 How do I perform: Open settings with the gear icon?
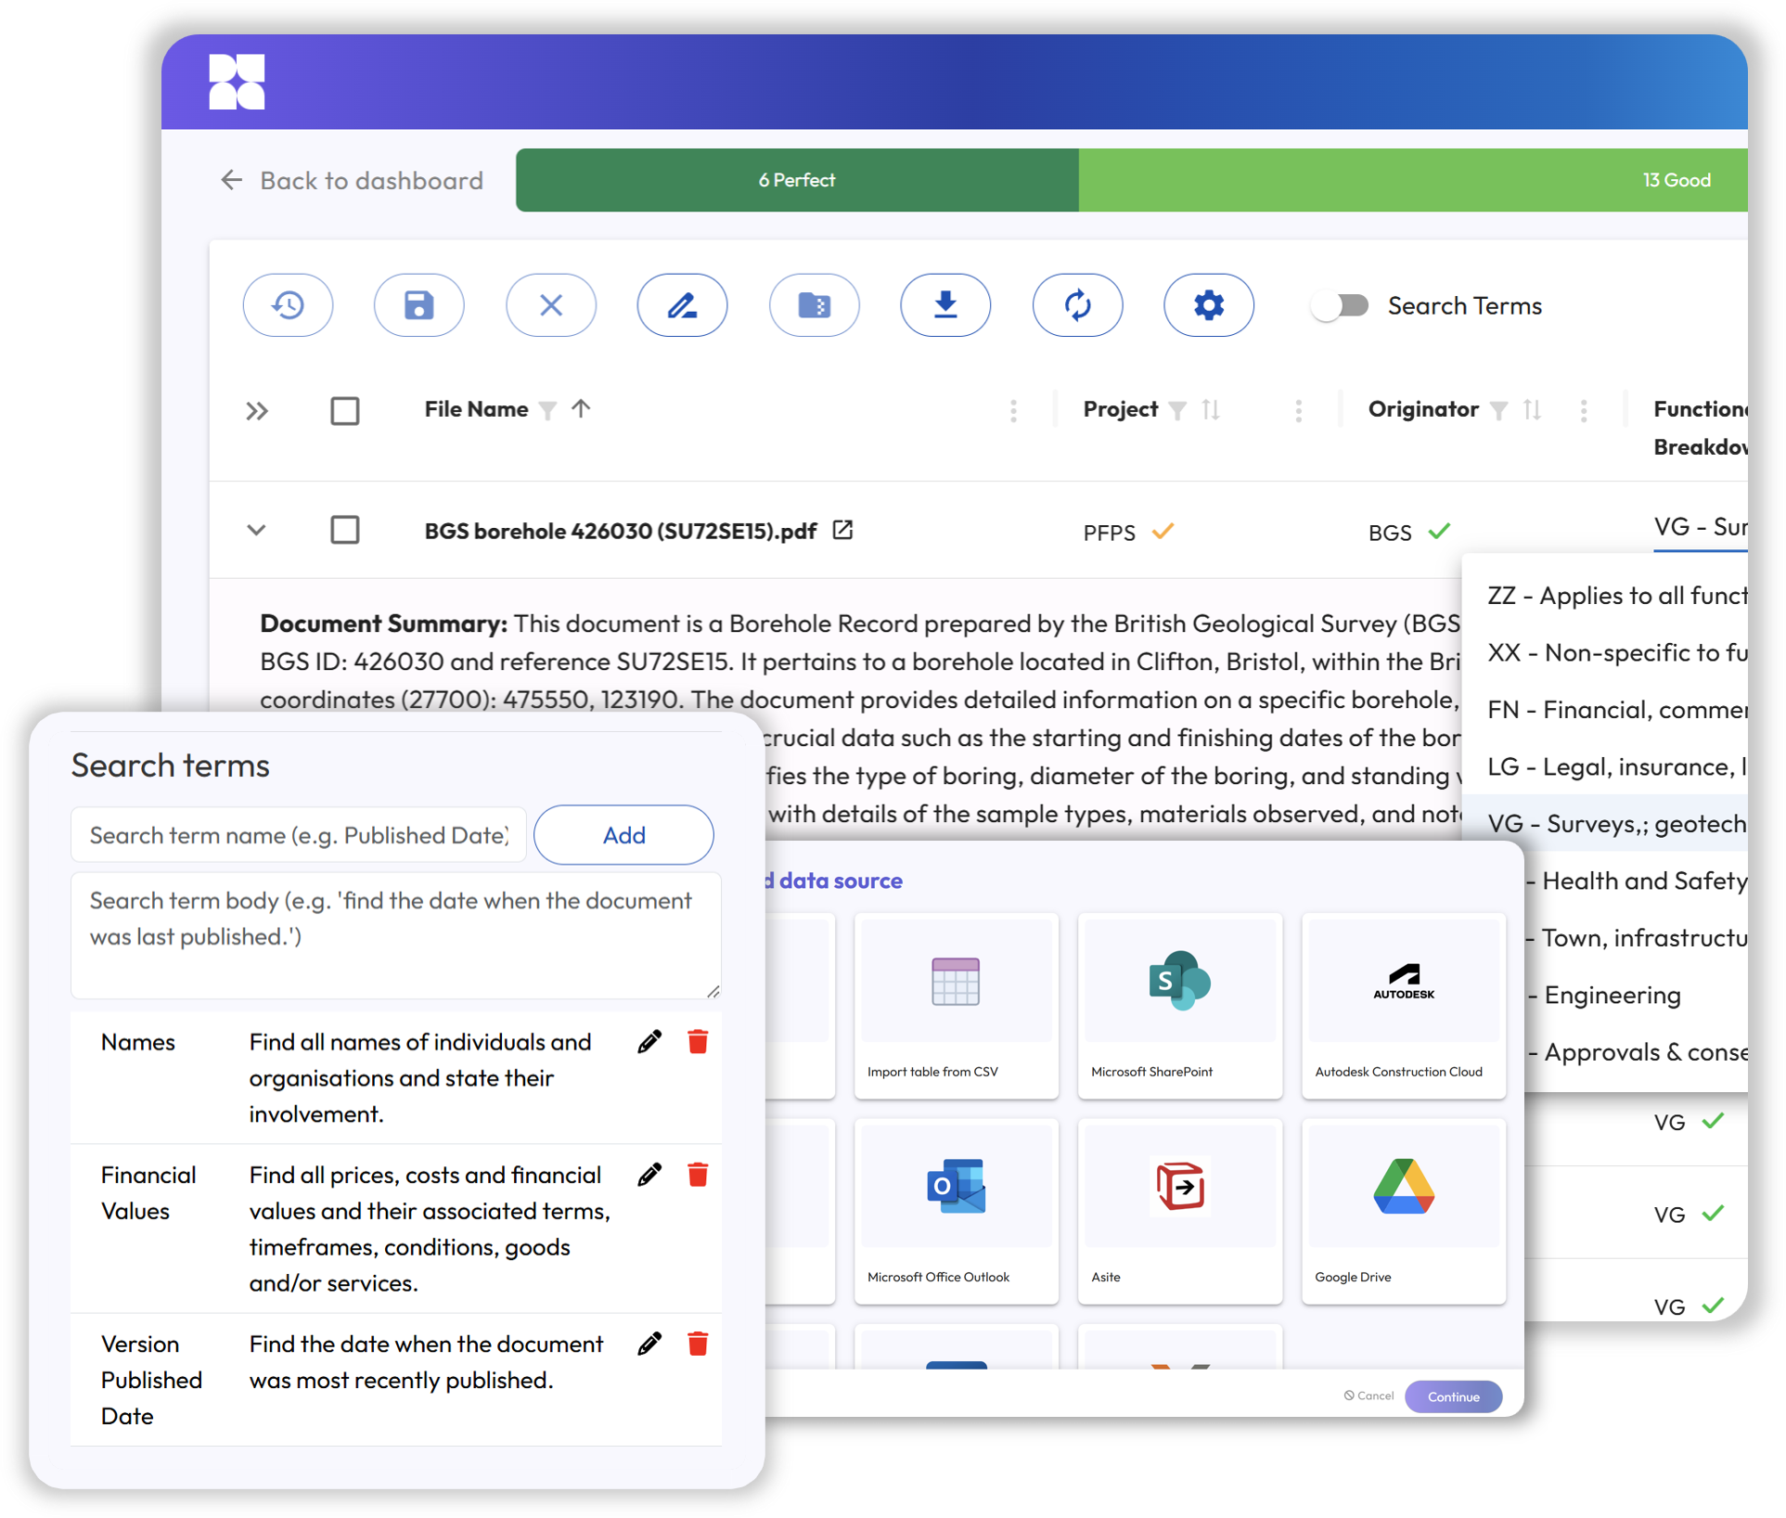click(1208, 305)
